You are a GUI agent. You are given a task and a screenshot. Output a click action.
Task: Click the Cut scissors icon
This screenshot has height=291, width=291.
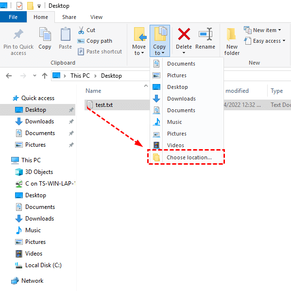coord(81,30)
